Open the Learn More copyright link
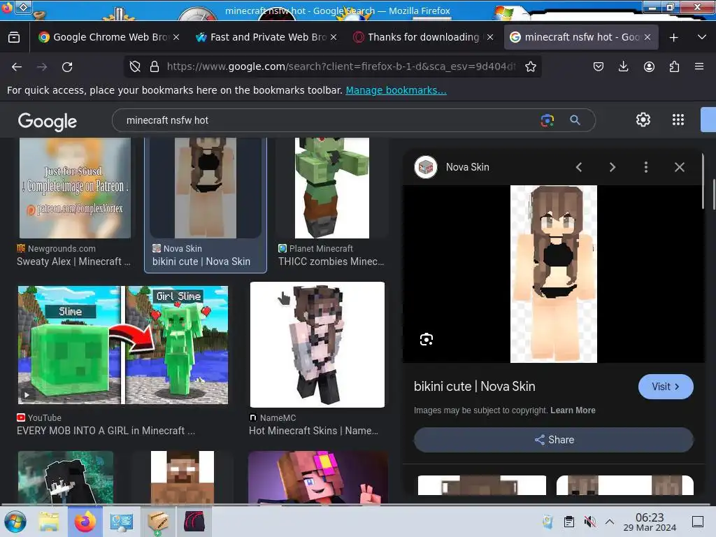716x537 pixels. click(x=573, y=410)
